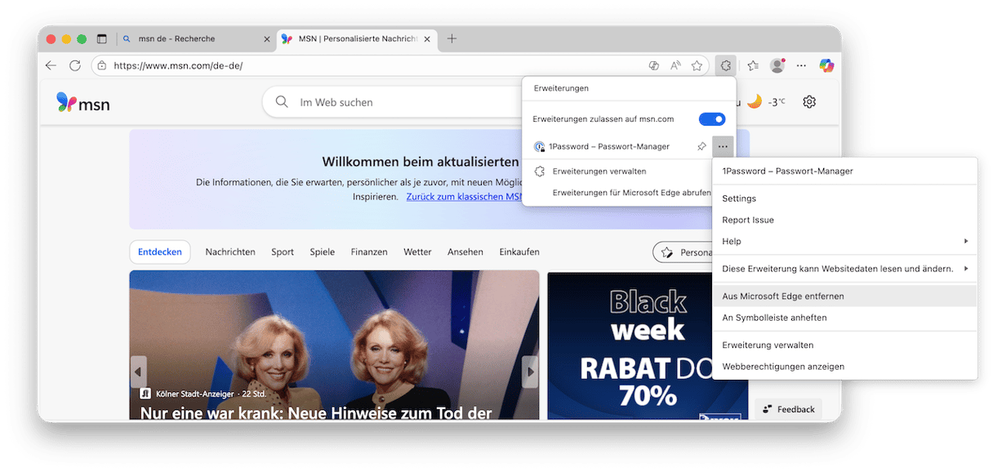Click the Extensions puzzle icon in toolbar
993x472 pixels.
pos(724,65)
